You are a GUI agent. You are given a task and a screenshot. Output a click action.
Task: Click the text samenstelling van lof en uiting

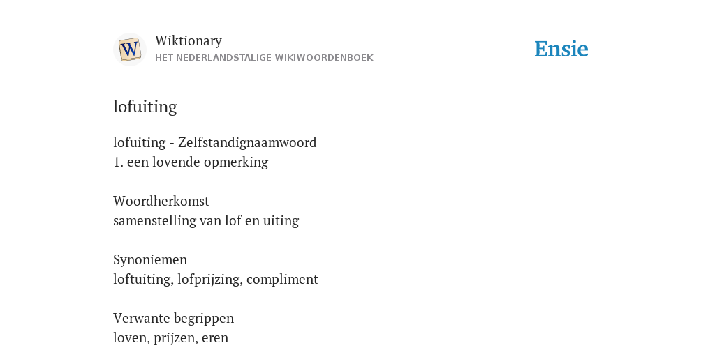coord(206,221)
